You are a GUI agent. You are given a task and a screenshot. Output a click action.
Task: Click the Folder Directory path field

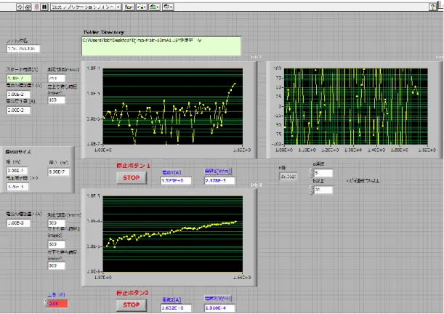coord(161,46)
